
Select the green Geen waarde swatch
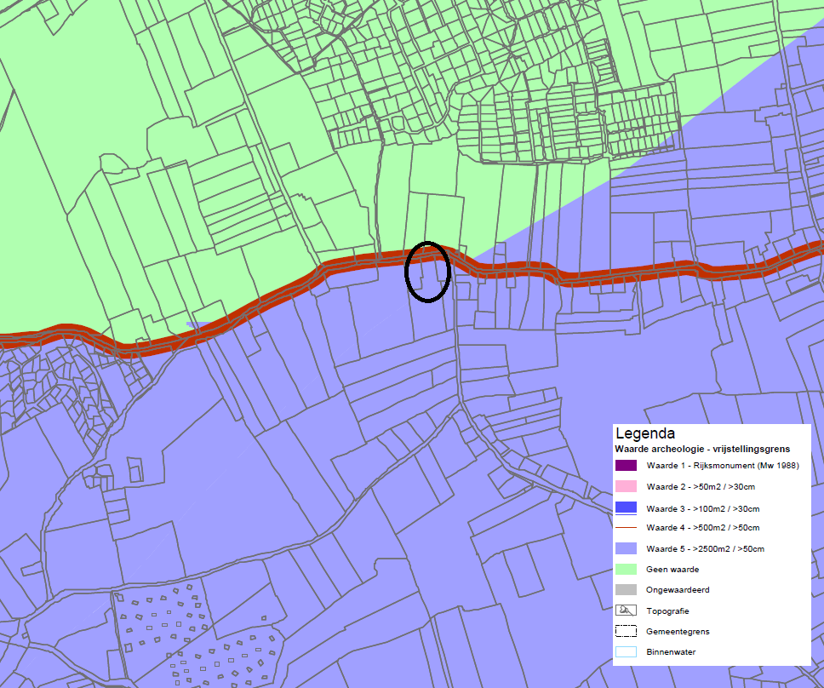tap(626, 569)
